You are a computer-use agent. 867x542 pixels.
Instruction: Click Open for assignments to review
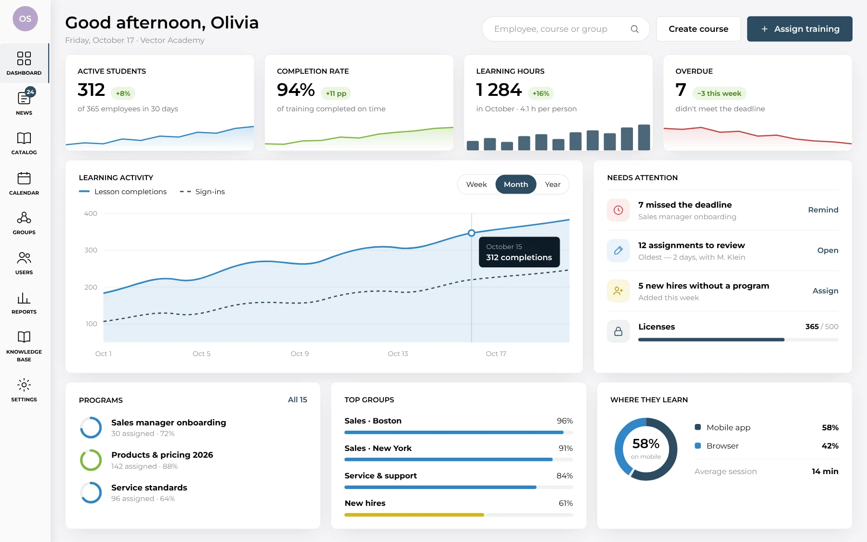[x=828, y=251]
